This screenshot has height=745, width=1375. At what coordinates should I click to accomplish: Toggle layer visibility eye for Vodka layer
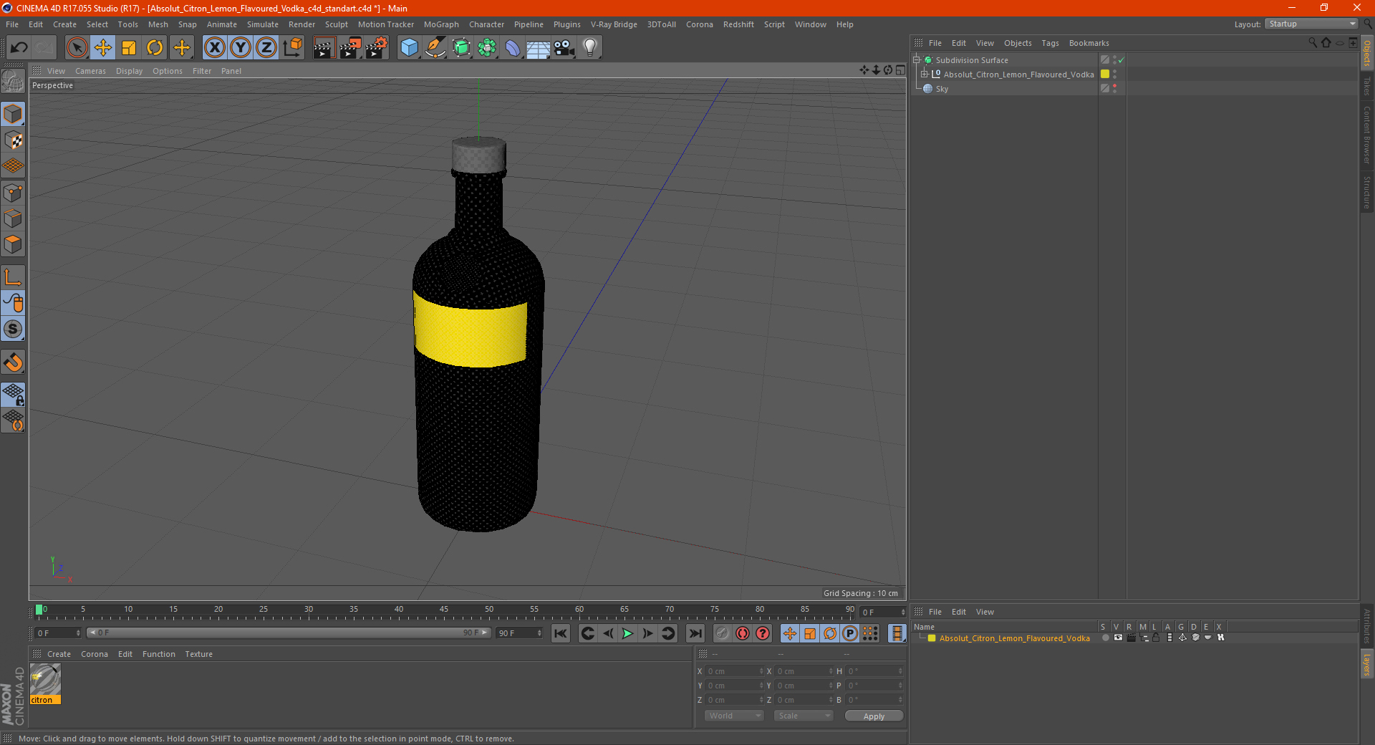[x=1118, y=638]
